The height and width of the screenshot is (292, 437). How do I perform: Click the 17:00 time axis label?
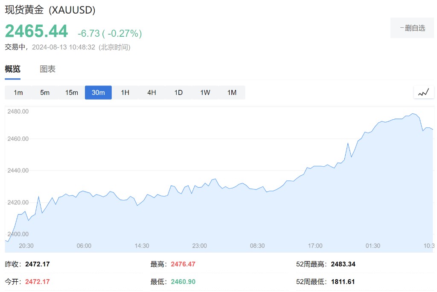point(315,246)
